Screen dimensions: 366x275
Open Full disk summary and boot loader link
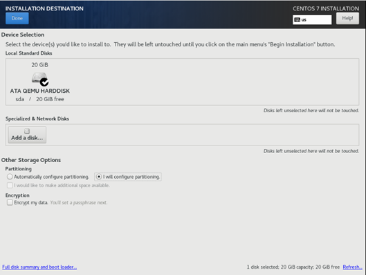click(x=39, y=267)
